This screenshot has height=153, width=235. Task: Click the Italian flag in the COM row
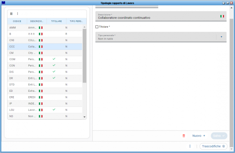coord(41,59)
